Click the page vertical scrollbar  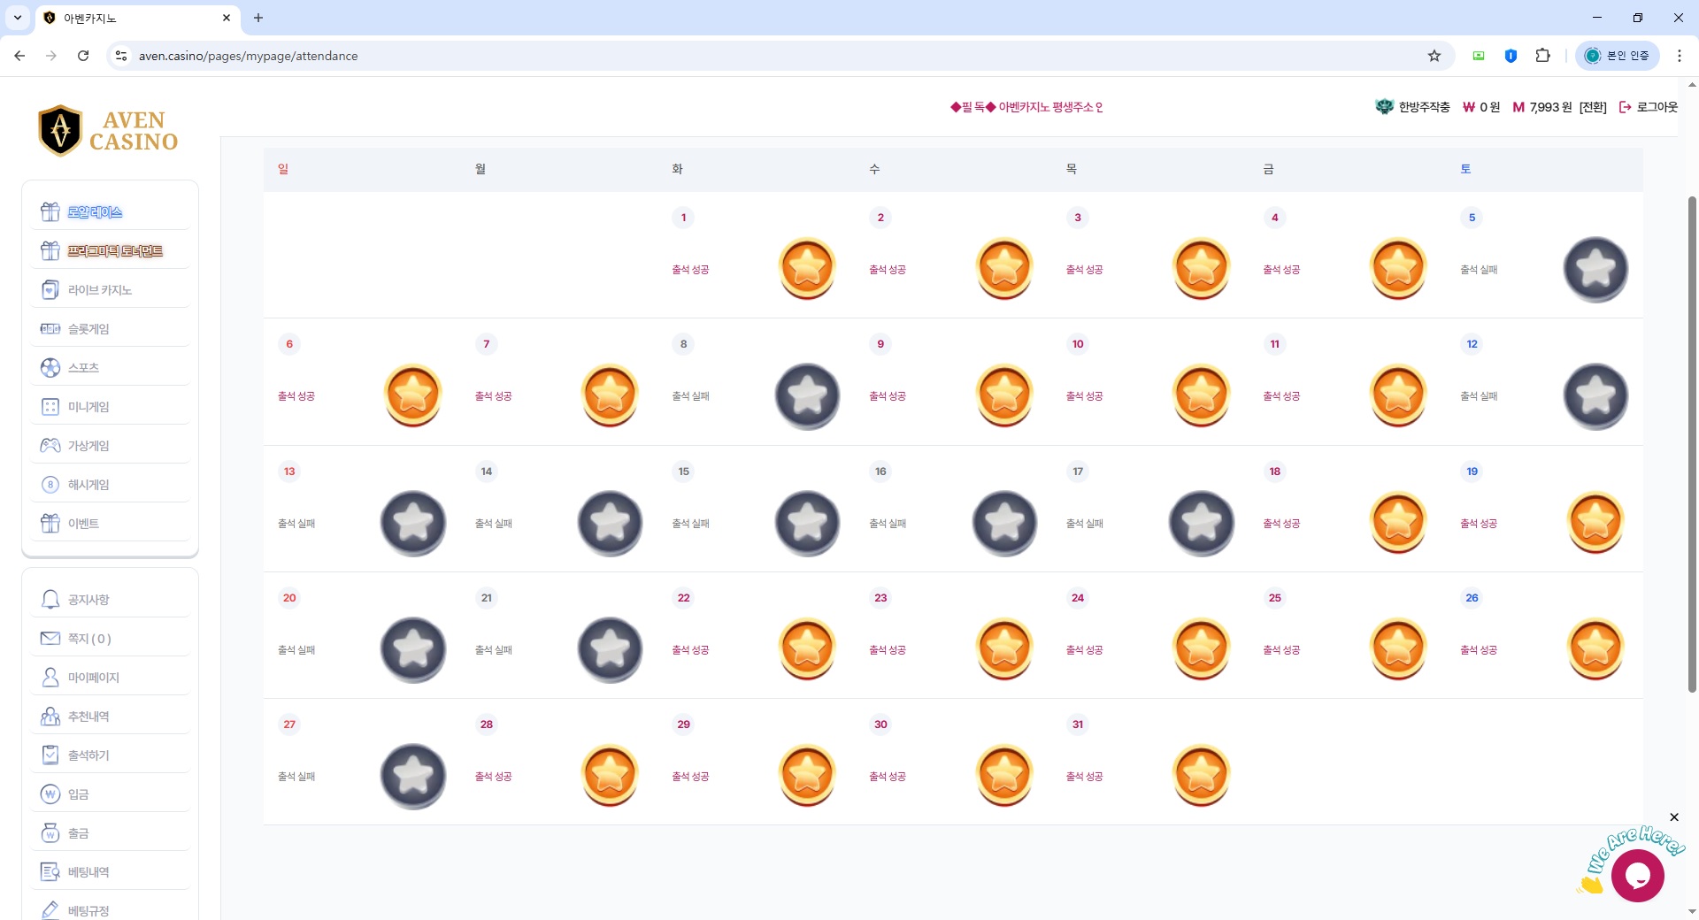click(x=1692, y=442)
